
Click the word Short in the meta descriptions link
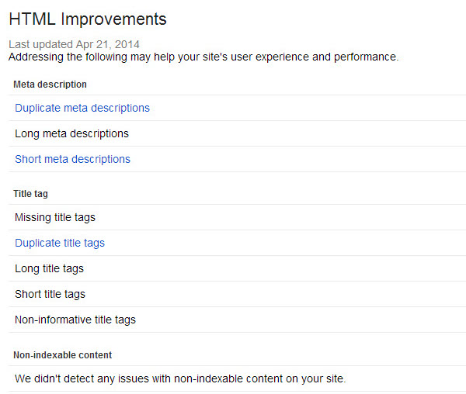pos(28,159)
